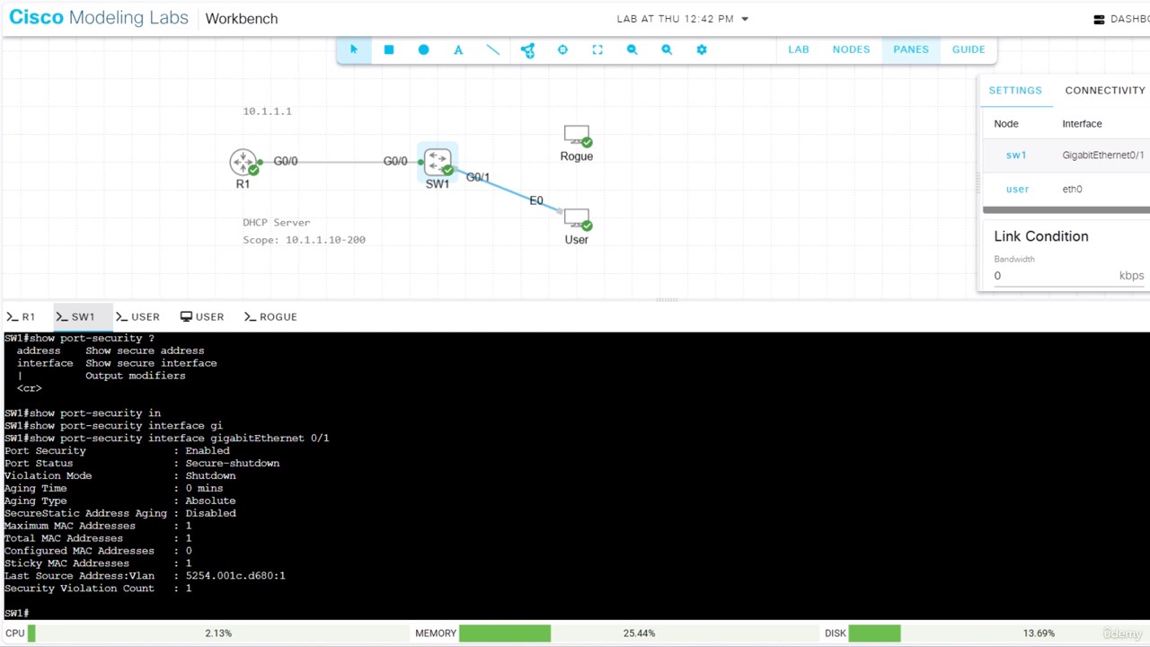The height and width of the screenshot is (647, 1150).
Task: Switch to the SETTINGS tab
Action: pyautogui.click(x=1015, y=90)
